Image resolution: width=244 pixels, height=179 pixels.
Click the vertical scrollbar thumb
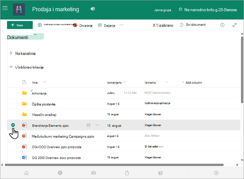click(x=242, y=70)
